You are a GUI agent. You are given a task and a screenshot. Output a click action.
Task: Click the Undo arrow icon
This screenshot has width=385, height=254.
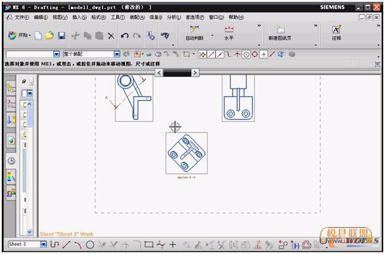125,36
